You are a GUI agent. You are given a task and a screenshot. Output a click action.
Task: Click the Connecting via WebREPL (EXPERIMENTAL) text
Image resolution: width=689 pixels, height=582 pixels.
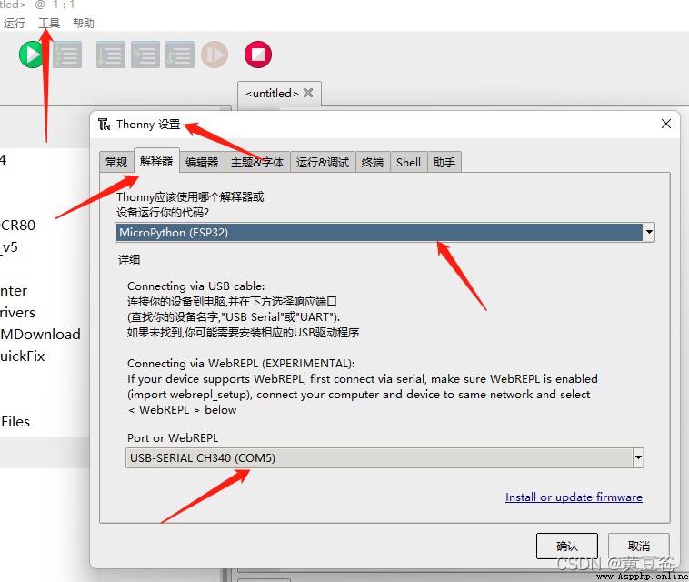coord(241,364)
